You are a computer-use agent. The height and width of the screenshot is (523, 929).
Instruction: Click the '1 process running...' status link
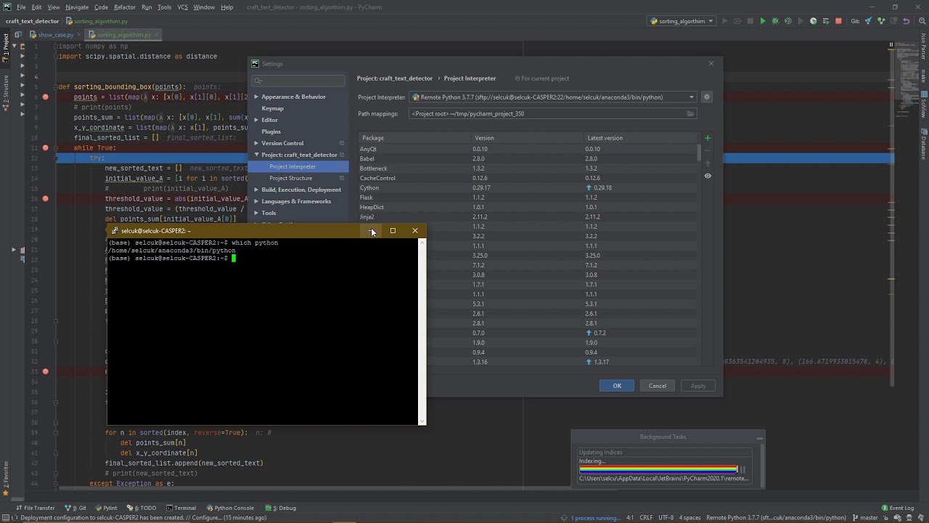pos(595,518)
